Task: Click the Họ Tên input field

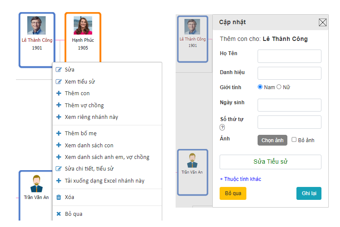Action: pos(289,56)
